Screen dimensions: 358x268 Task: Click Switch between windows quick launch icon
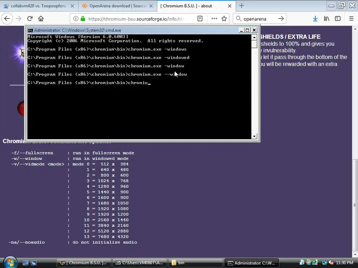[34, 263]
